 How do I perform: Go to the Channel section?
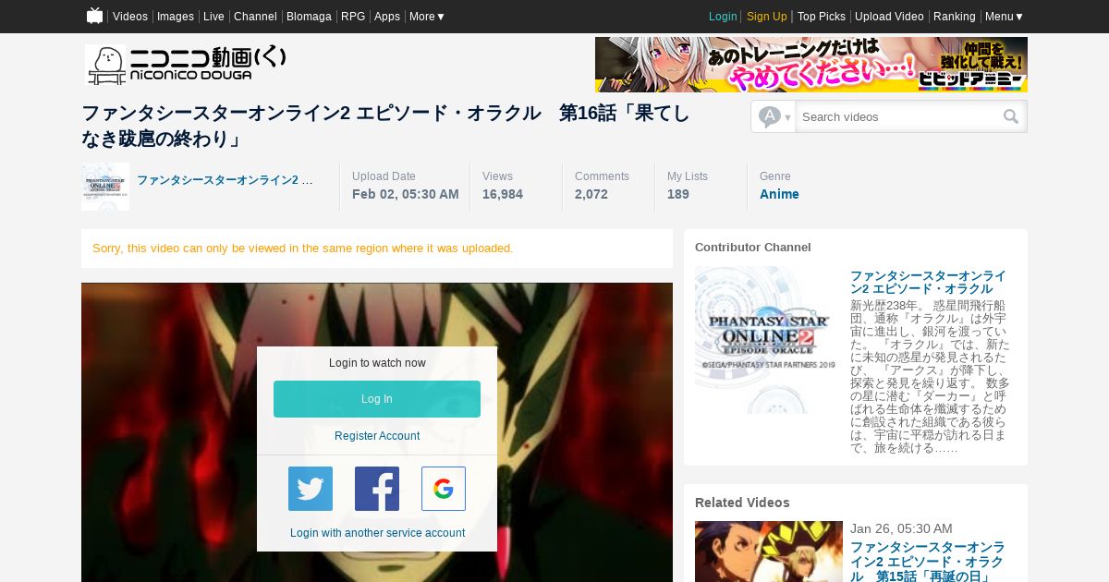point(255,17)
